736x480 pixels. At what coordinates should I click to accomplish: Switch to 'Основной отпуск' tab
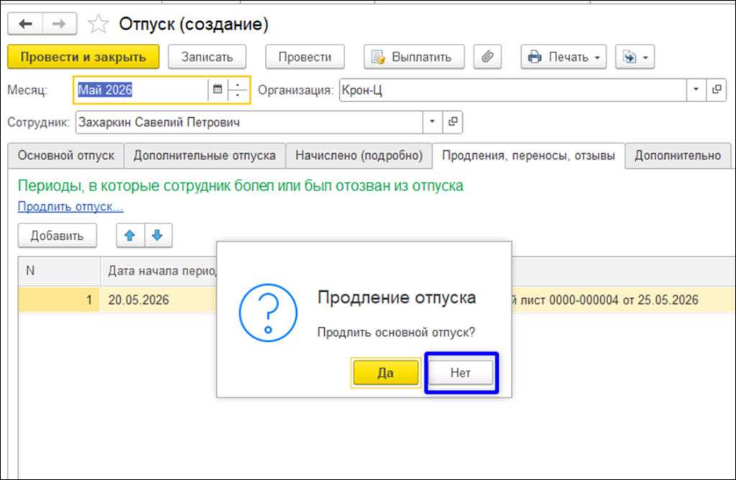point(66,156)
